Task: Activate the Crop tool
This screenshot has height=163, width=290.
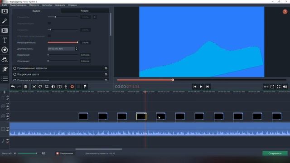Action: pyautogui.click(x=47, y=86)
